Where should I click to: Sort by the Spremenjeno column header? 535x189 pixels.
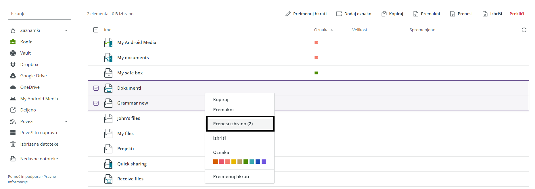(x=422, y=30)
